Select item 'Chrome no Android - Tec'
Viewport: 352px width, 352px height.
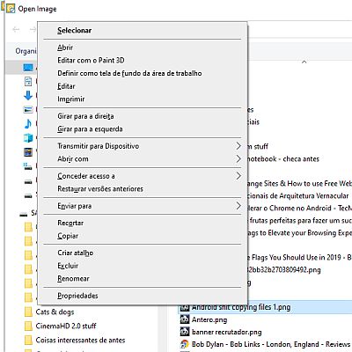click(300, 209)
